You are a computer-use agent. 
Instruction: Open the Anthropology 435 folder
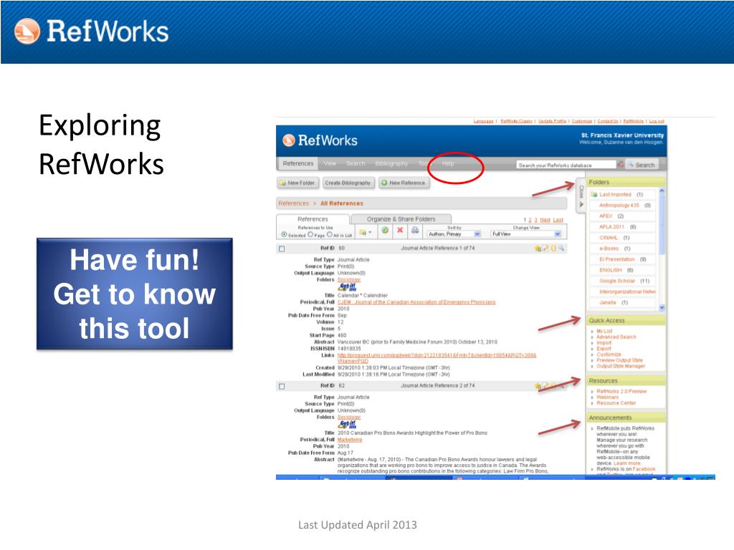point(619,206)
